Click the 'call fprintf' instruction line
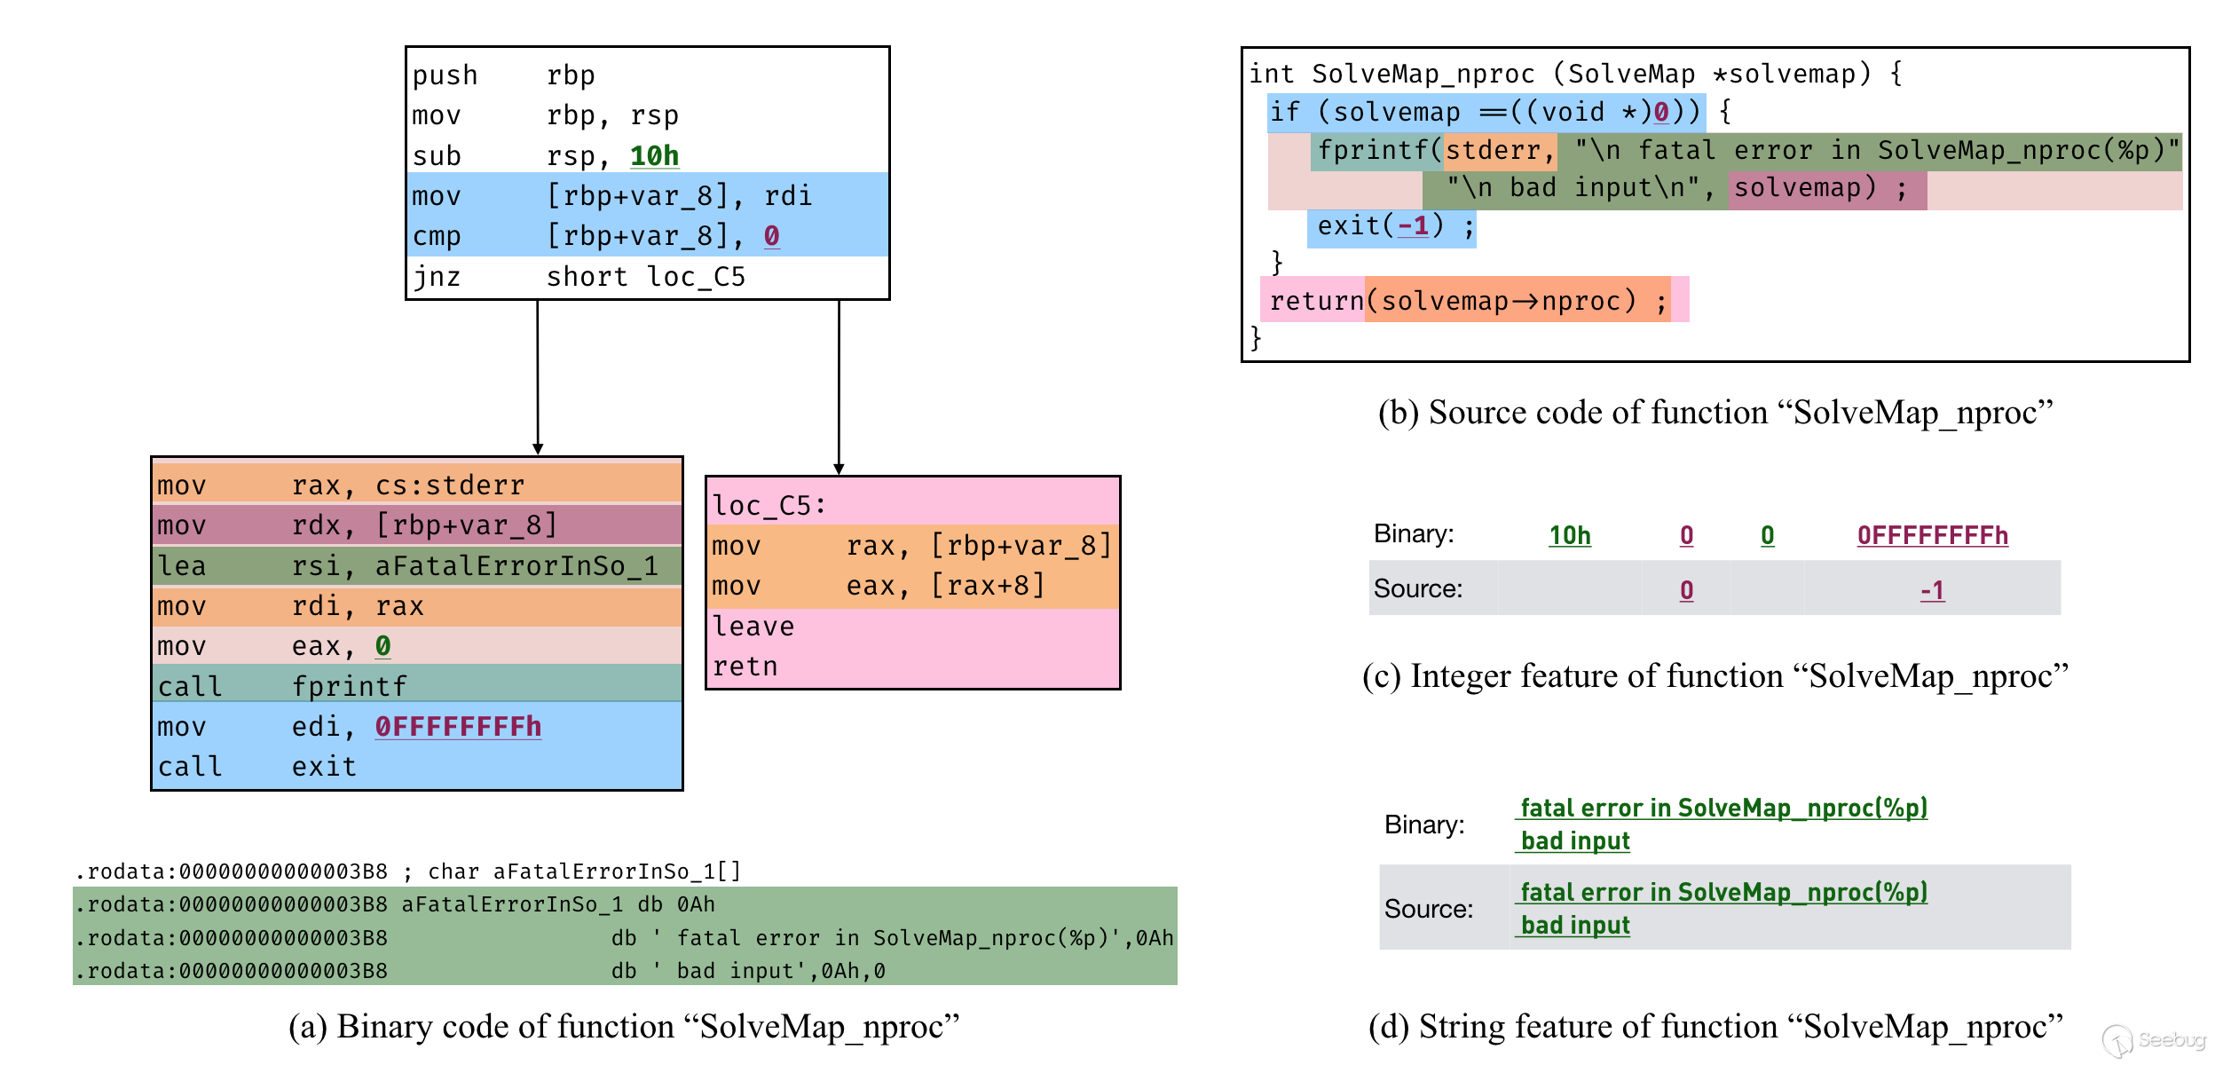Viewport: 2231px width, 1065px height. pos(282,686)
